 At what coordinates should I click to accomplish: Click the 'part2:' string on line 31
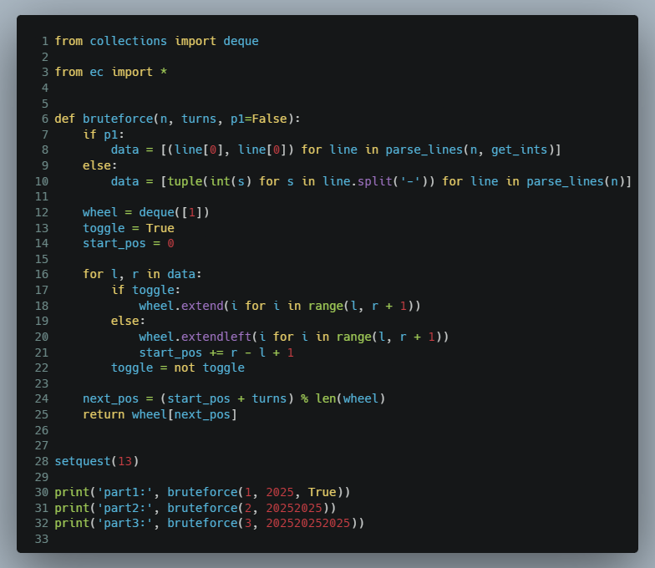point(125,508)
